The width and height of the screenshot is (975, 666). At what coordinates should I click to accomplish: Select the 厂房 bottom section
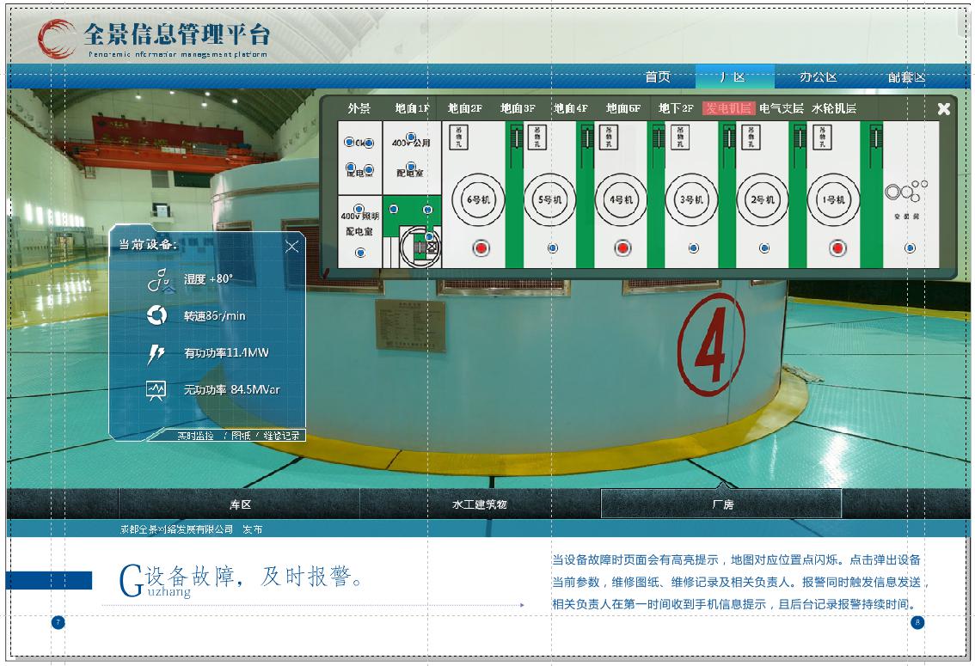click(x=721, y=504)
